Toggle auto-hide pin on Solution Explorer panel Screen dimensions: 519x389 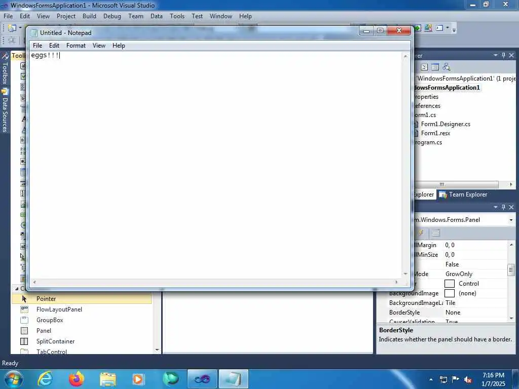click(503, 55)
